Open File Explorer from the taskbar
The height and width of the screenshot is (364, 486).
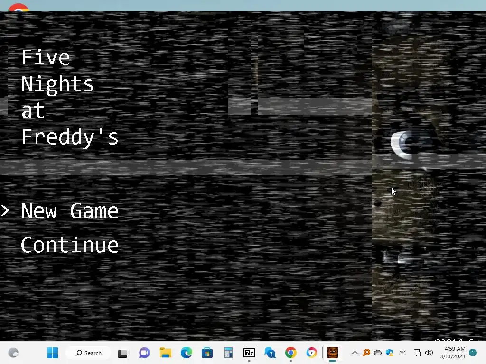click(x=165, y=353)
